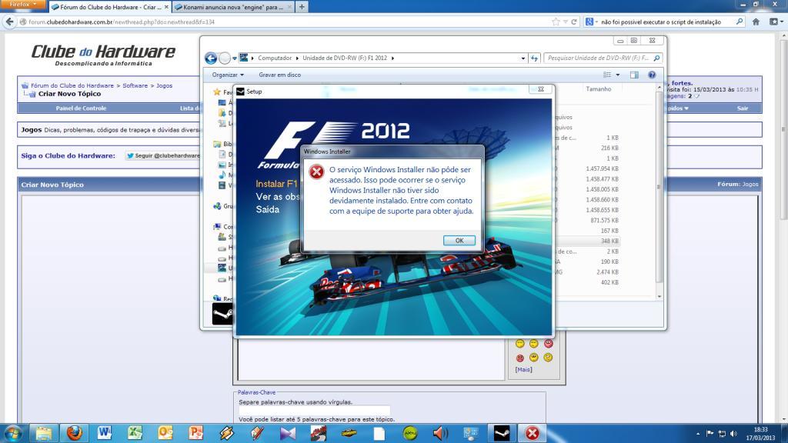Select the Favoritos star in Explorer sidebar
This screenshot has width=788, height=443.
coord(217,92)
